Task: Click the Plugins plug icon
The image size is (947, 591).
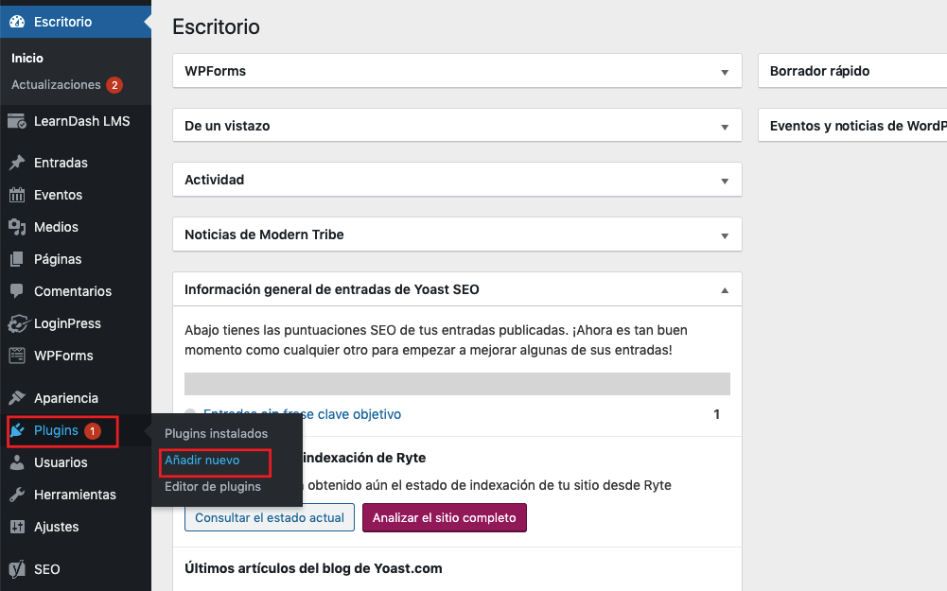Action: point(18,430)
